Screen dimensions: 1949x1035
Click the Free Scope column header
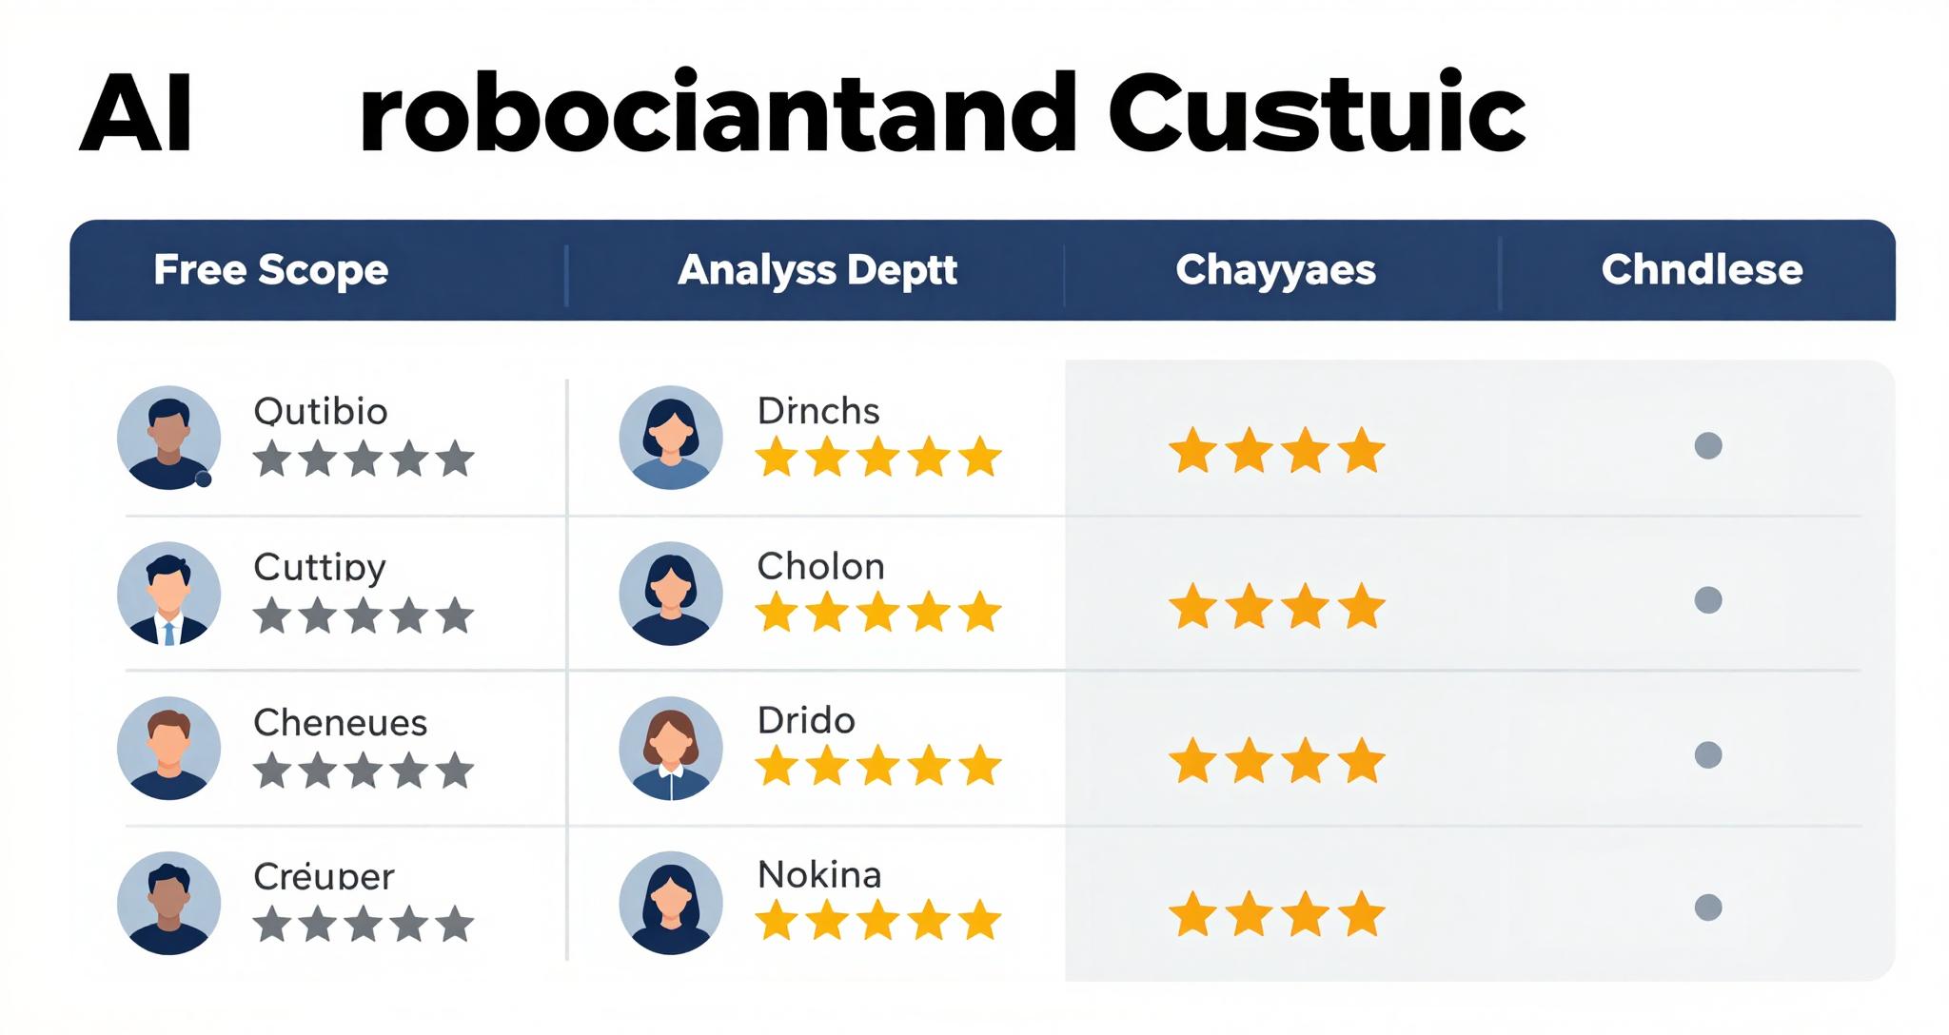tap(271, 270)
